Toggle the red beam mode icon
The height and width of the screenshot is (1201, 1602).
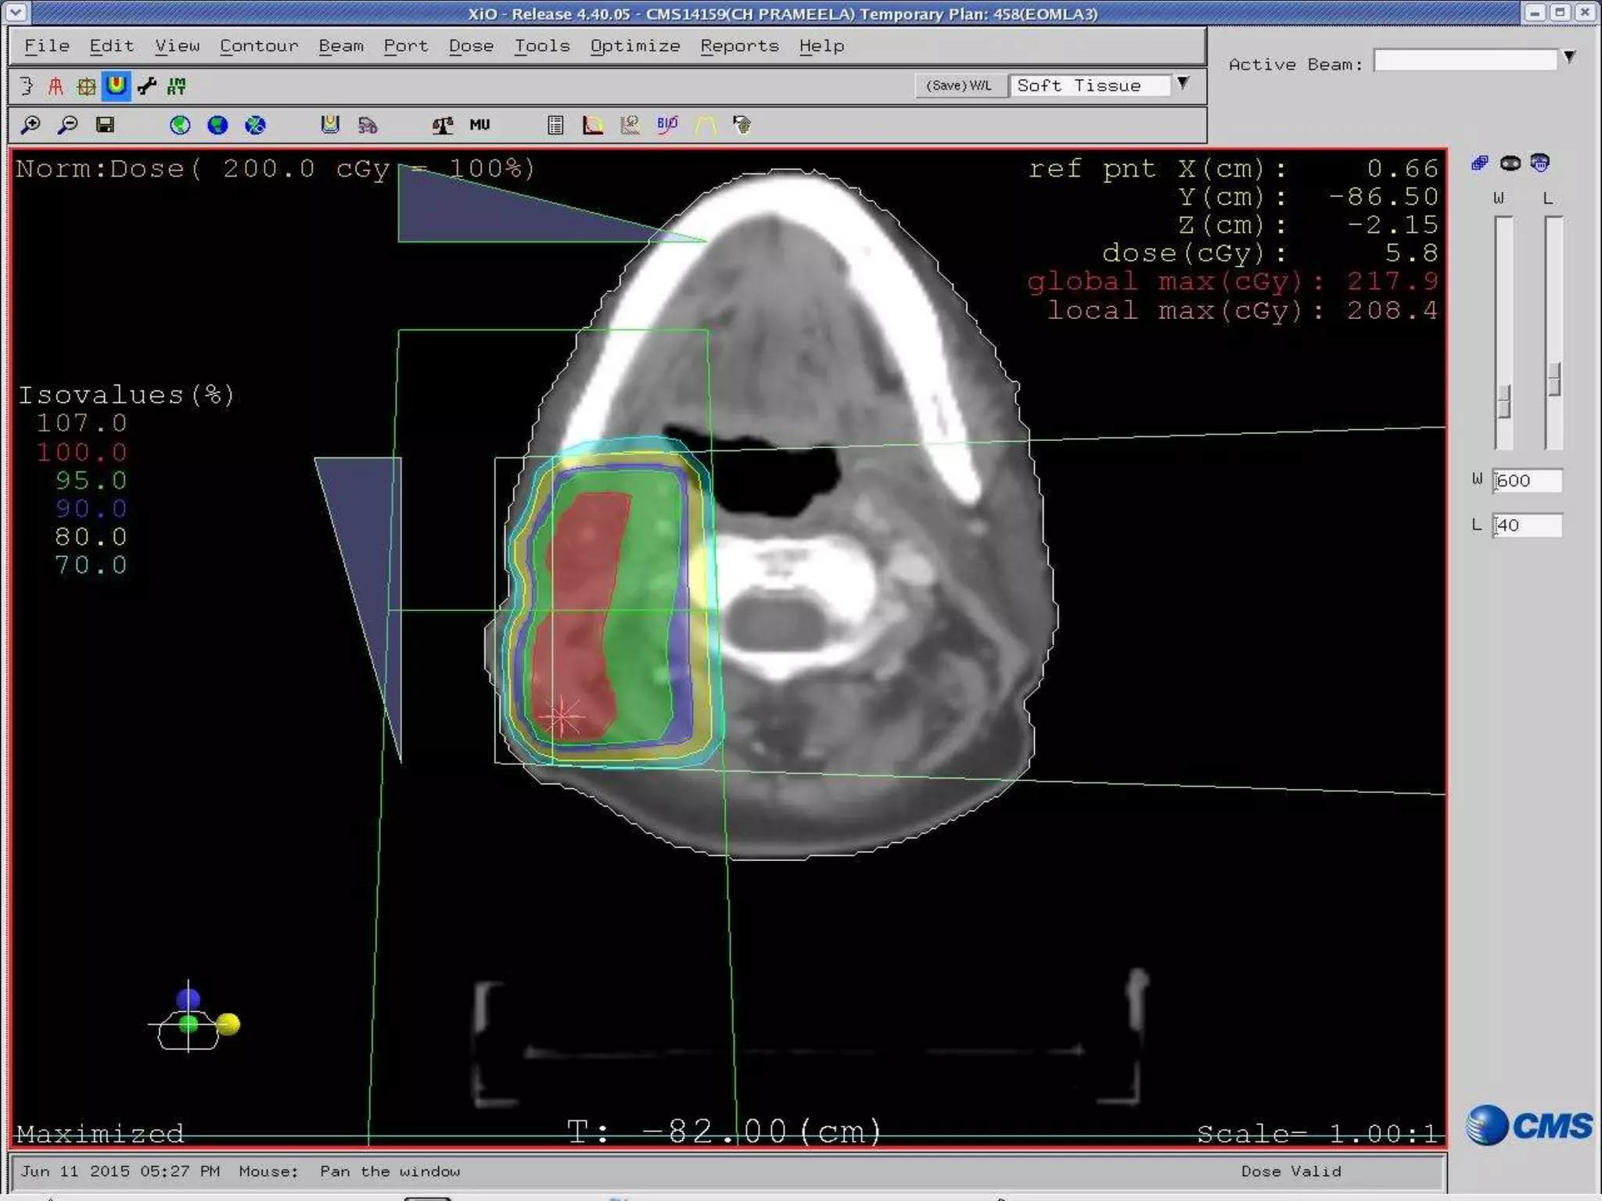coord(55,86)
